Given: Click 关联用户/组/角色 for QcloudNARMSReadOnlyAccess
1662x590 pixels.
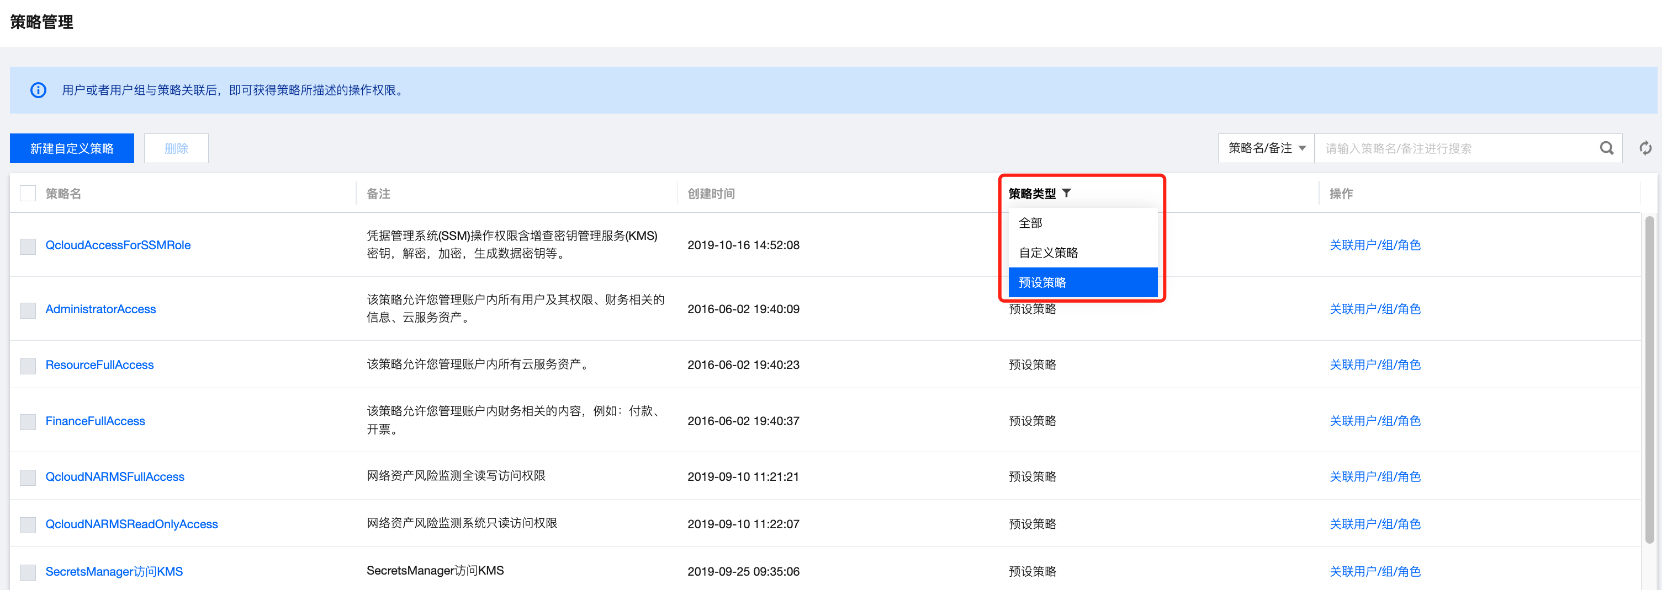Looking at the screenshot, I should (1374, 524).
